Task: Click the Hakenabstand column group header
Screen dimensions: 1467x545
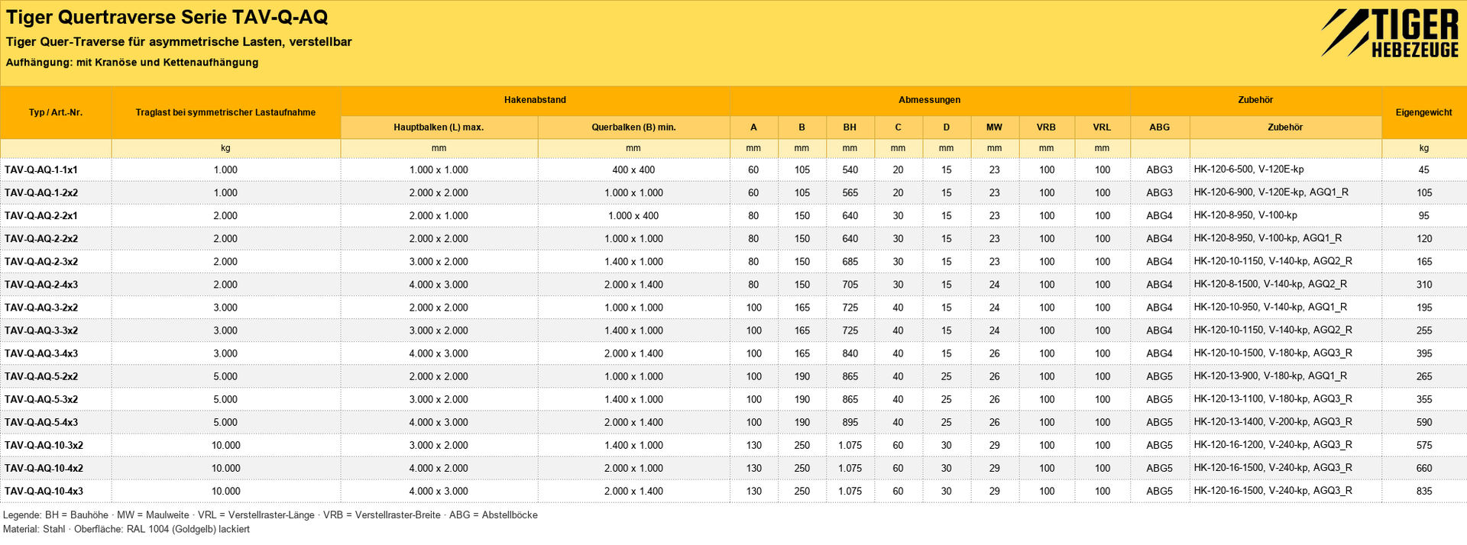Action: [535, 100]
